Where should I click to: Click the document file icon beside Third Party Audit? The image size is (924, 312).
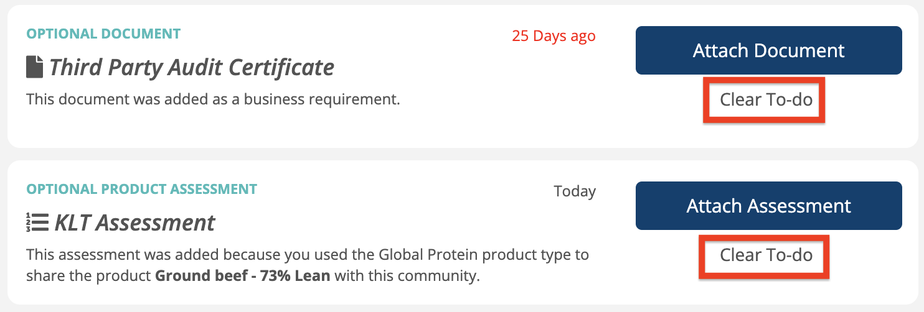34,67
